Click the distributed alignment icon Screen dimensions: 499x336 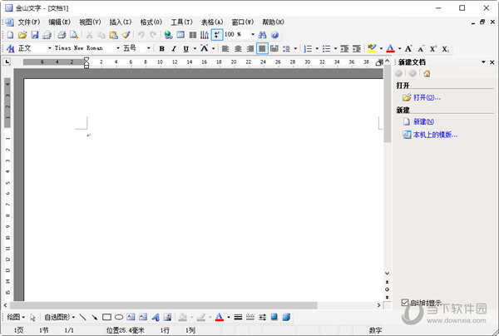tap(274, 49)
